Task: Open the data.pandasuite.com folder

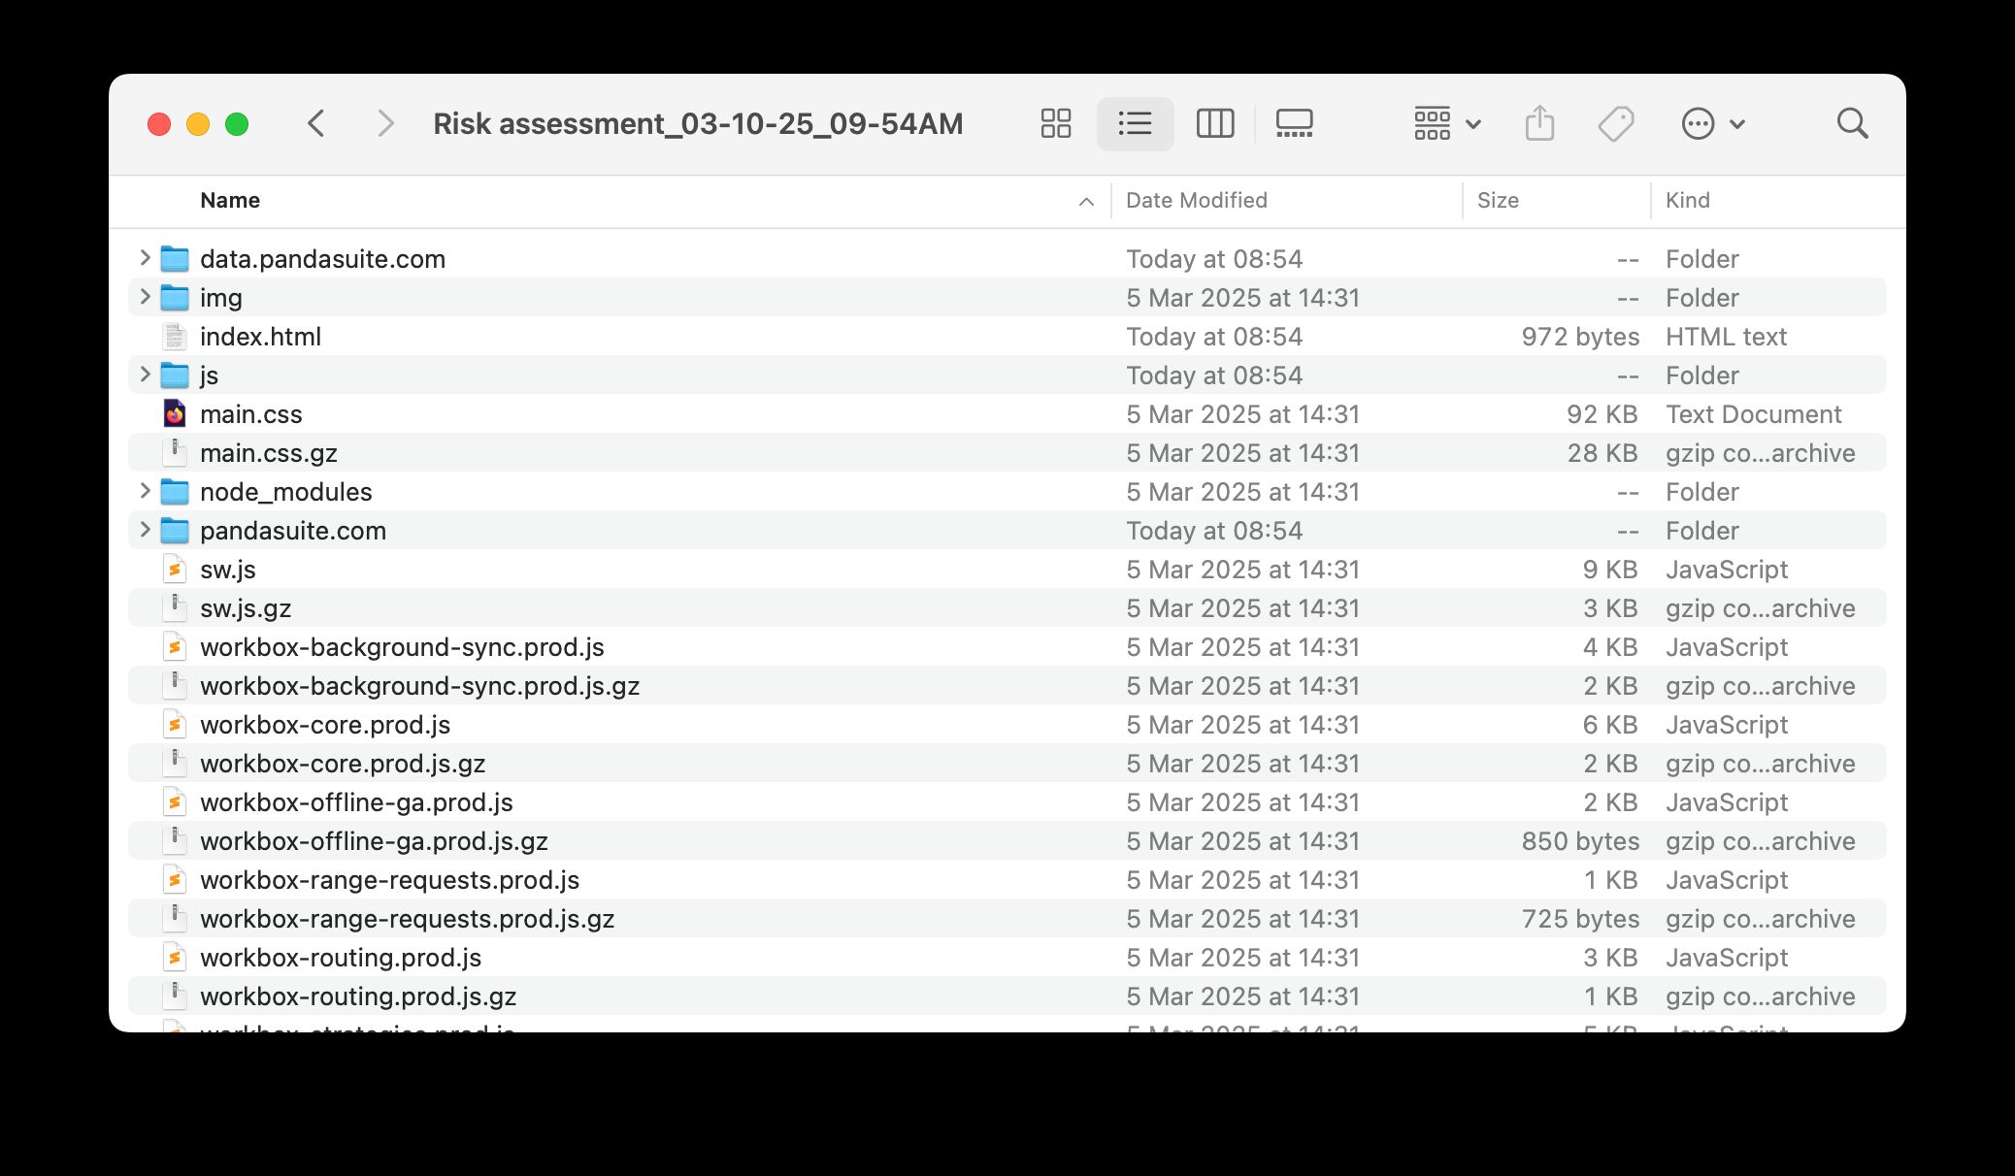Action: pos(321,259)
